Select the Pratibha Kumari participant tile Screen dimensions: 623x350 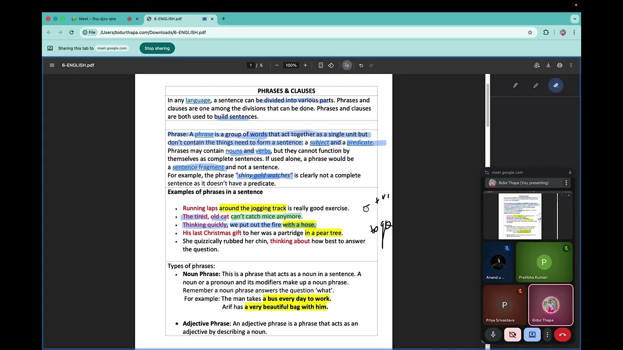pos(544,262)
